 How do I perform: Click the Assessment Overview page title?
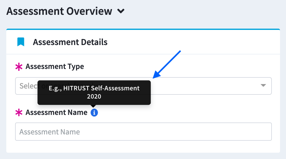pos(59,11)
